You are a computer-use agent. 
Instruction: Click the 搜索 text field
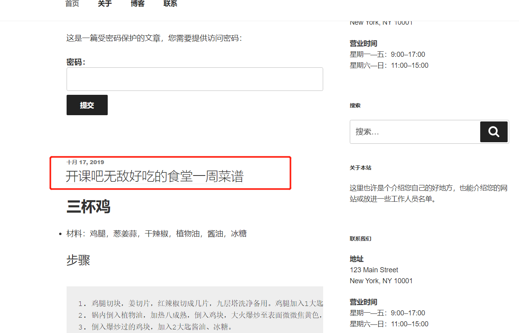pyautogui.click(x=415, y=132)
